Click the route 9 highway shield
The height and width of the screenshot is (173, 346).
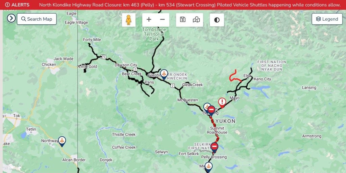coord(104,57)
